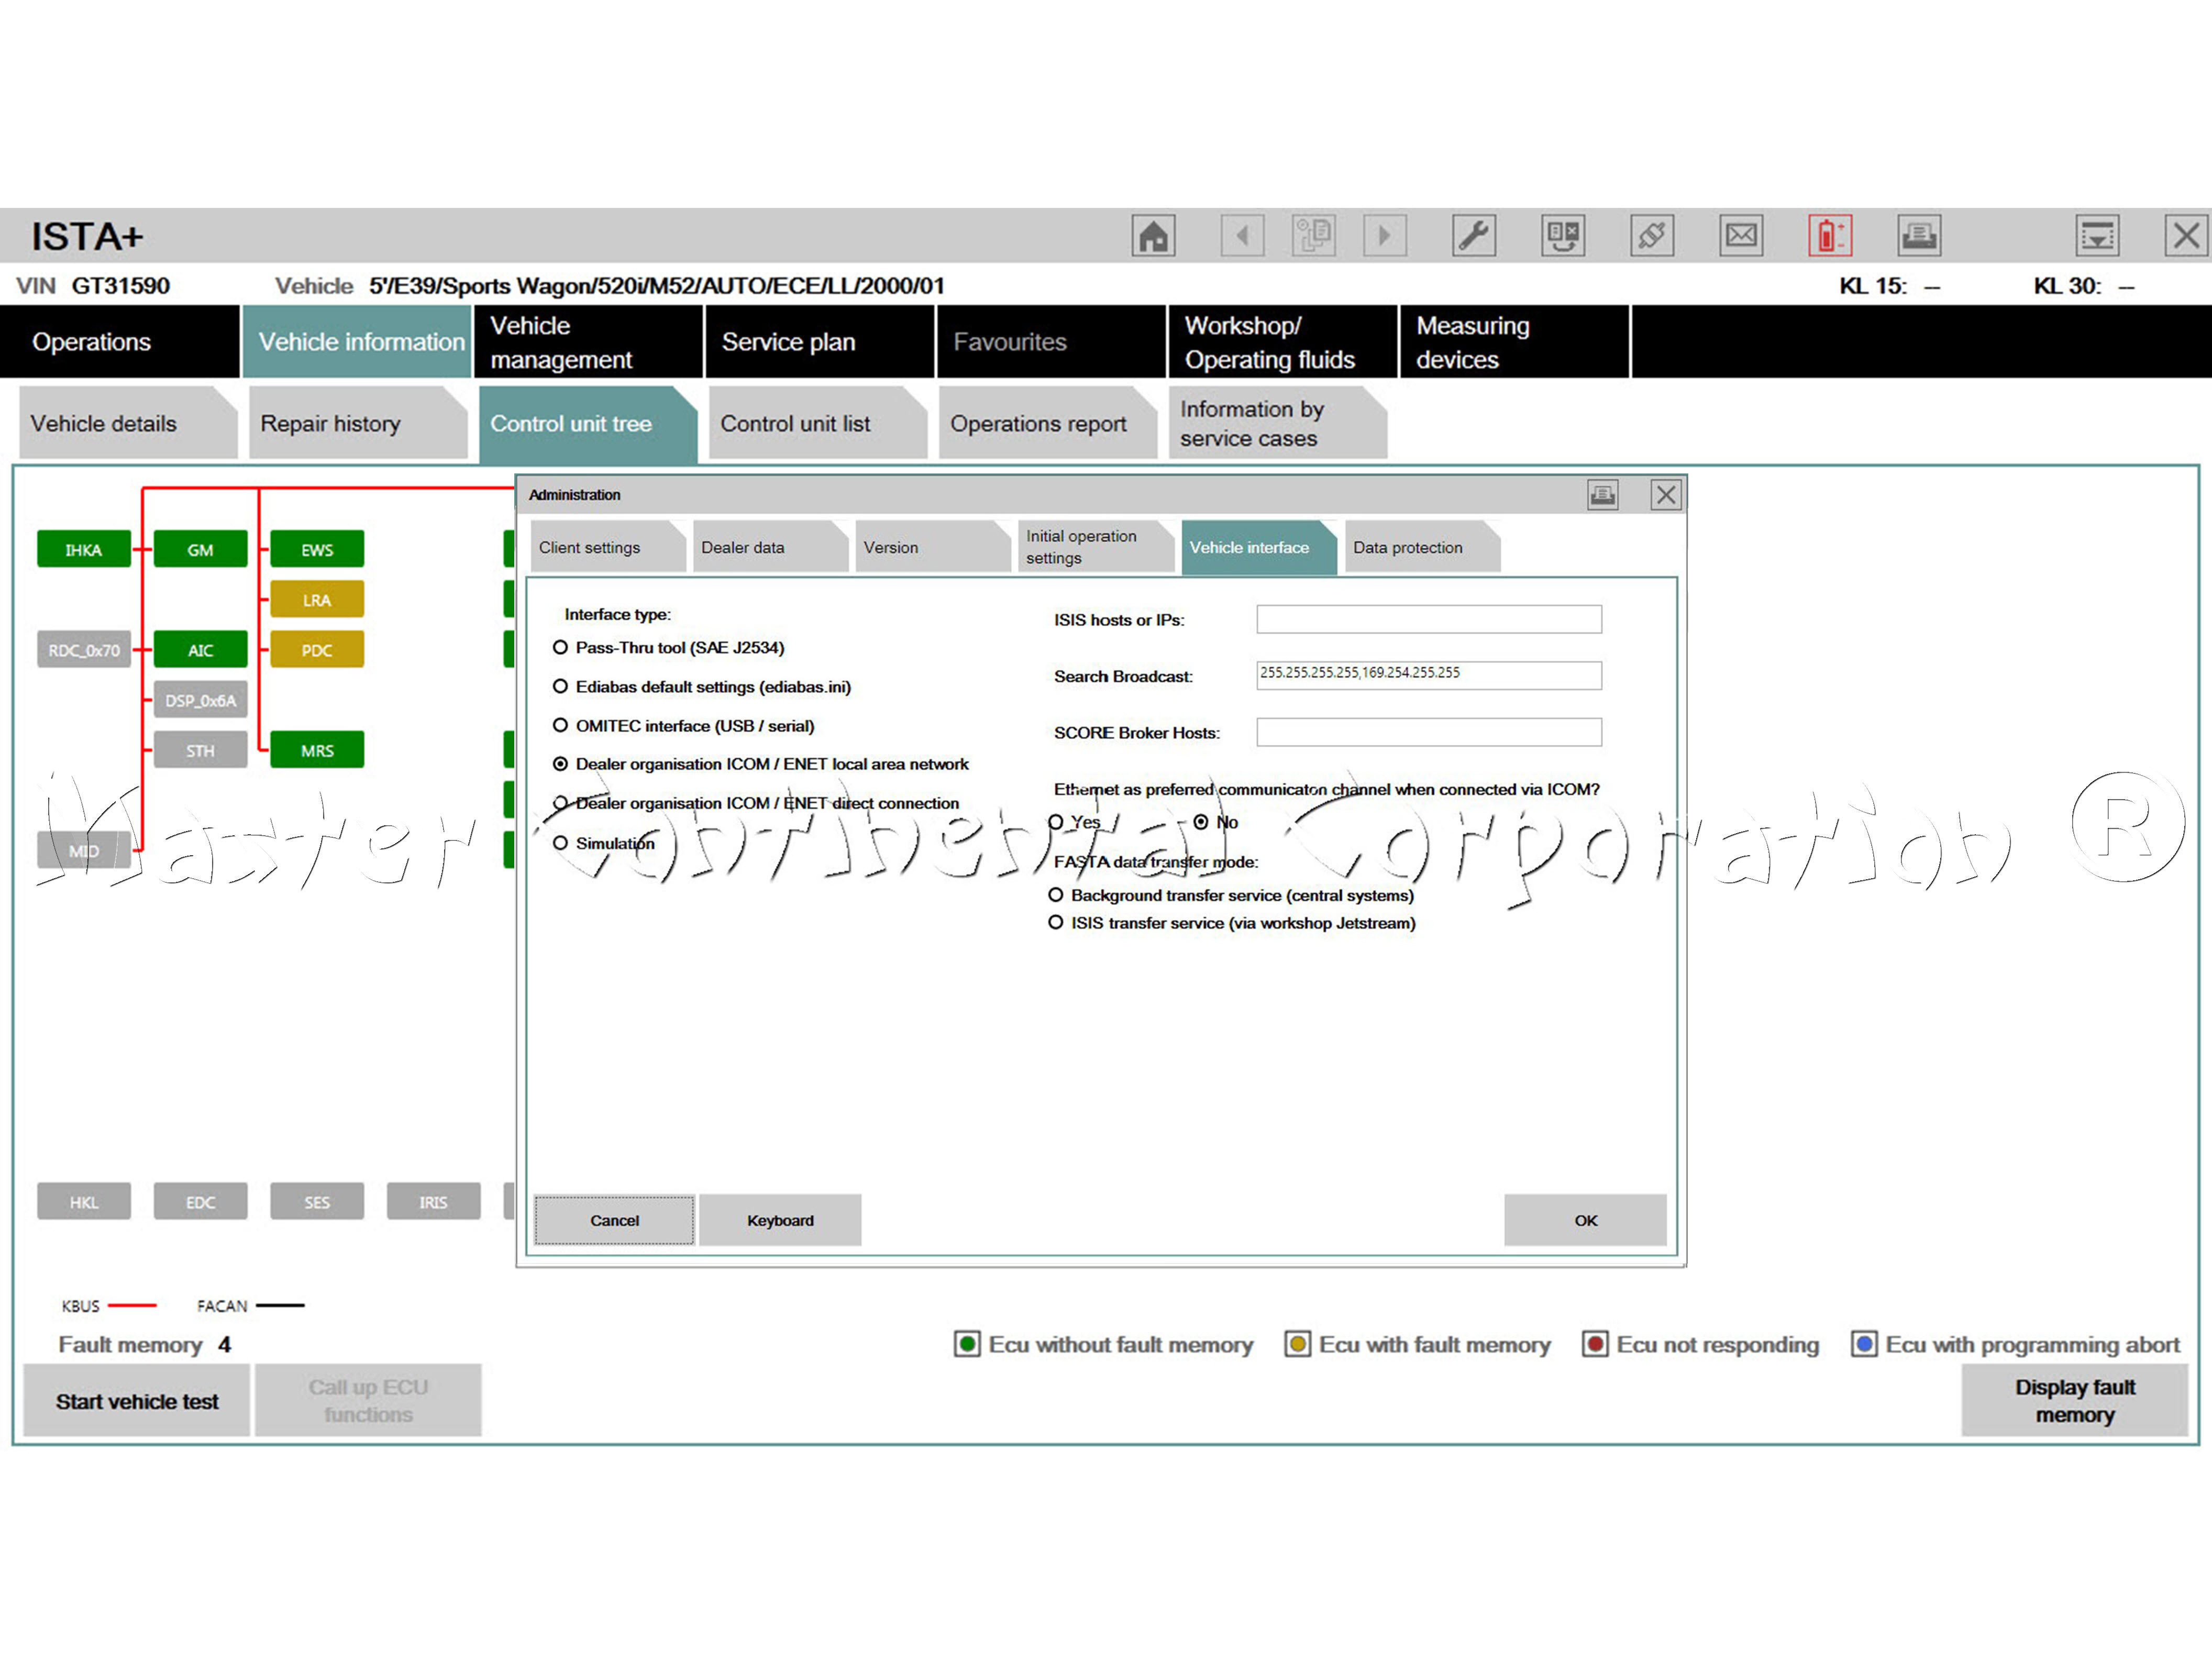Screen dimensions: 2212x1659
Task: Switch to the Operations menu
Action: [x=119, y=342]
